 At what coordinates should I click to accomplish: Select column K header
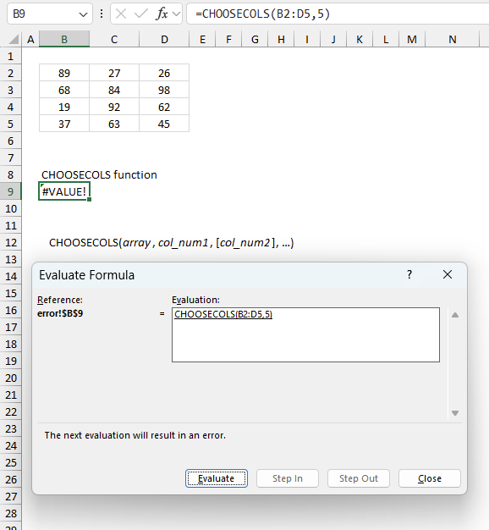(360, 40)
